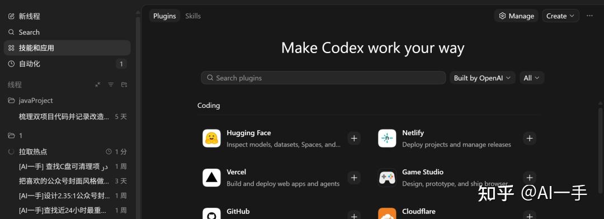Screen dimensions: 604x219
Task: Add the Hugging Face plugin
Action: tap(354, 138)
